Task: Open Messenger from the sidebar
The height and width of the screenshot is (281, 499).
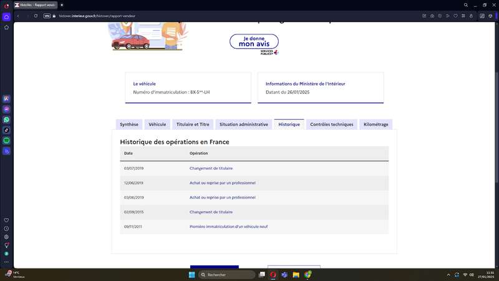Action: [6, 109]
